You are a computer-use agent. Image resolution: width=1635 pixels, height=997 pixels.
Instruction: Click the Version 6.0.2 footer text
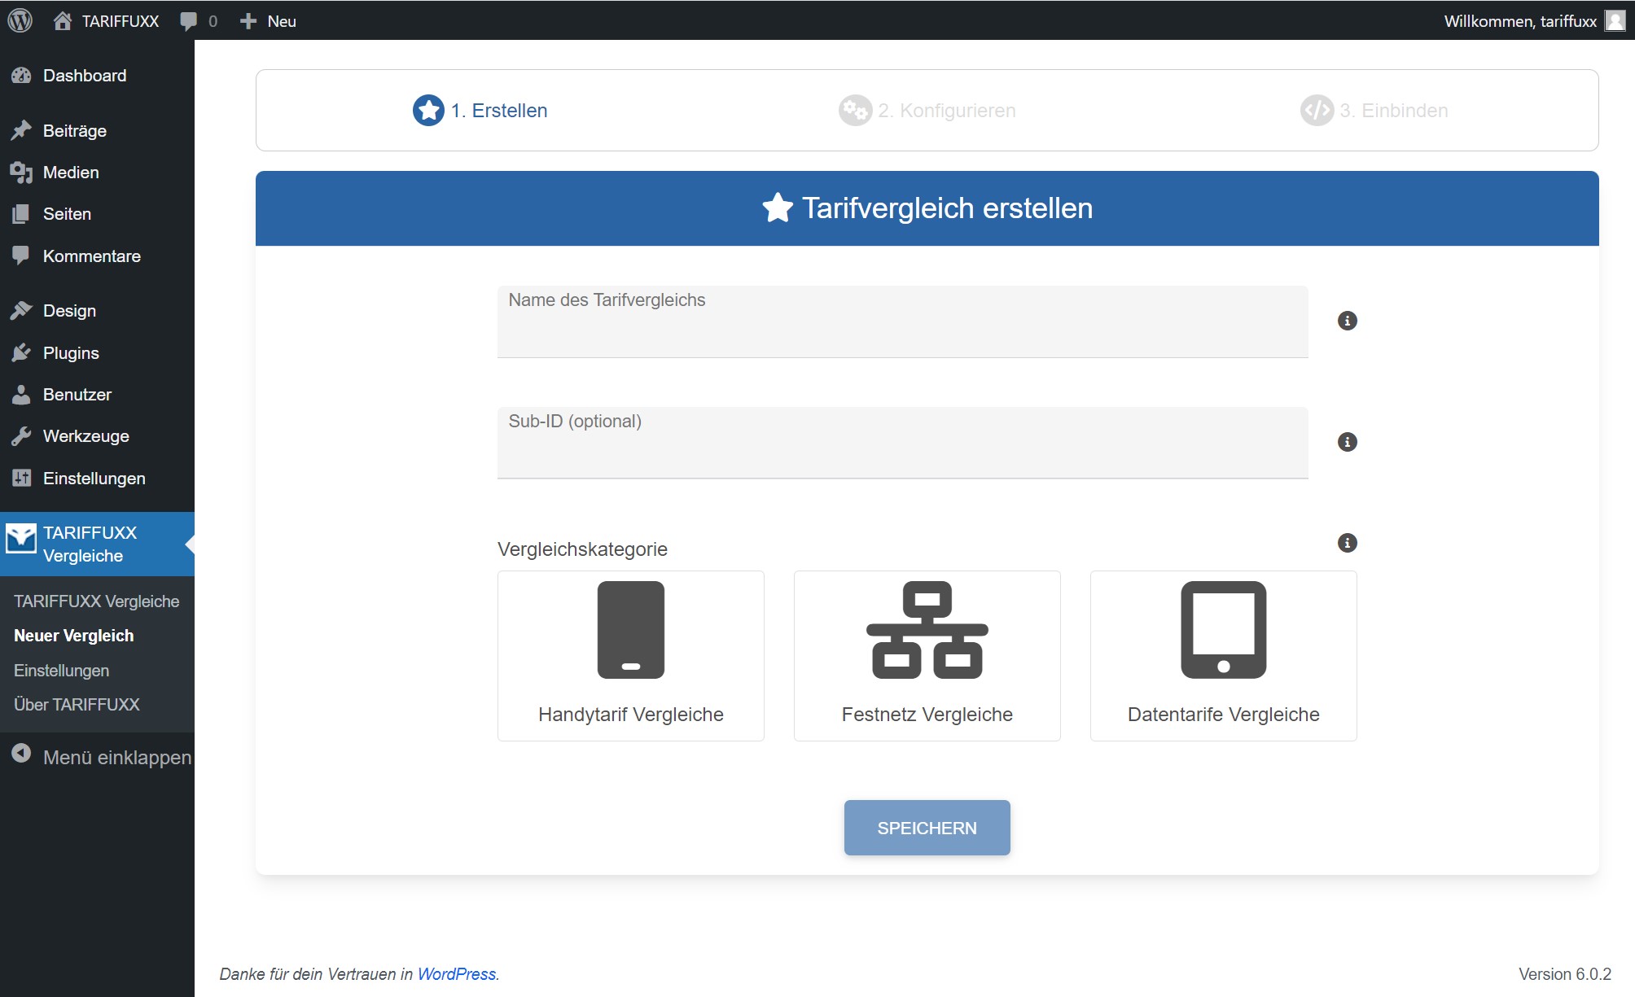point(1565,974)
